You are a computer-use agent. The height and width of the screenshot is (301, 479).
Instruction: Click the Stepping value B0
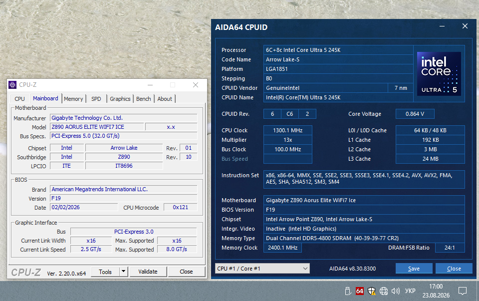(x=338, y=78)
